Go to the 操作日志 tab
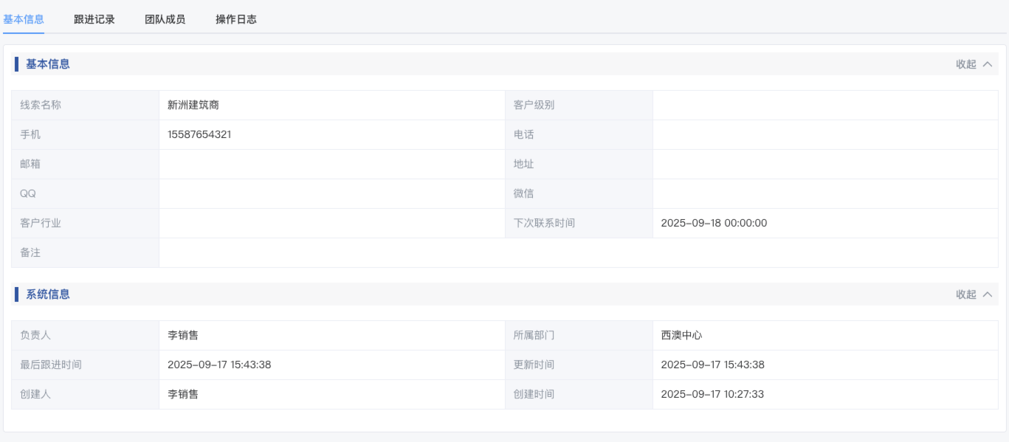This screenshot has width=1009, height=442. [x=235, y=19]
